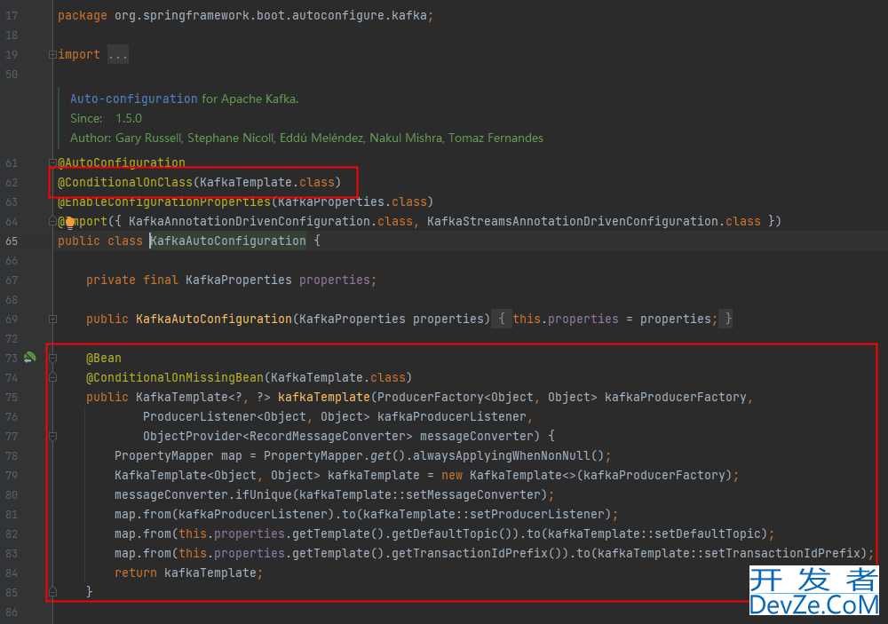Viewport: 888px width, 624px height.
Task: Click the kafkaProducerListener parameter on line 76
Action: [x=452, y=416]
